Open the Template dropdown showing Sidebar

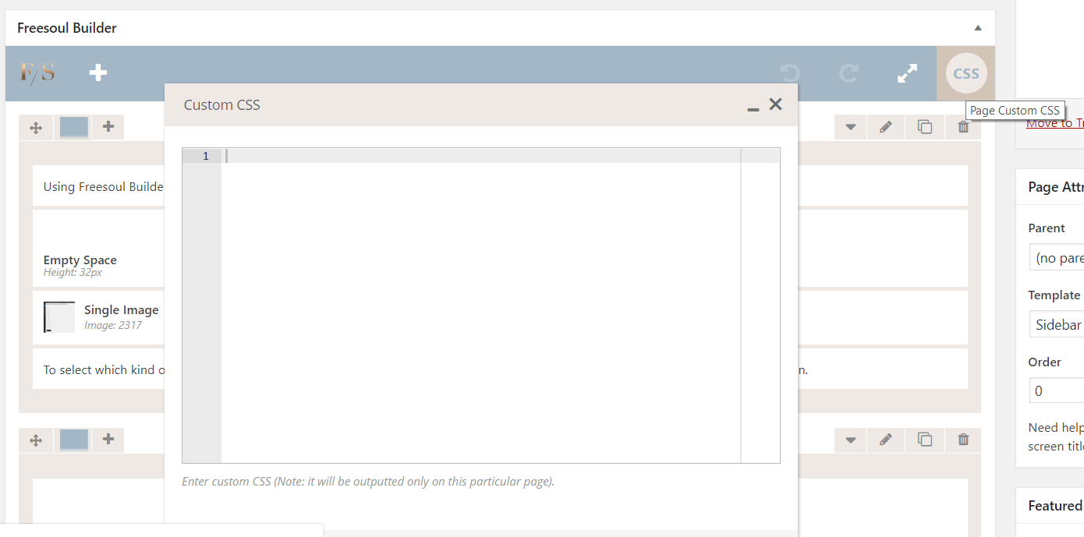1057,324
